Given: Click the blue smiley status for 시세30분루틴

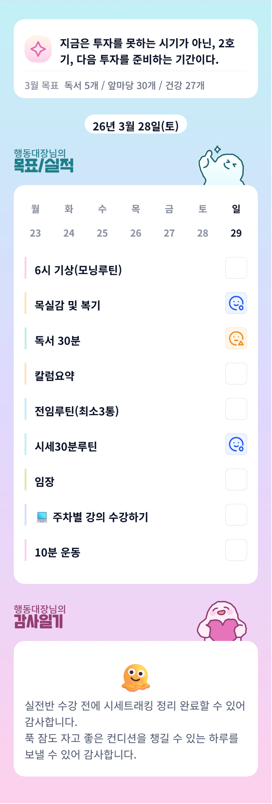Looking at the screenshot, I should [x=236, y=444].
